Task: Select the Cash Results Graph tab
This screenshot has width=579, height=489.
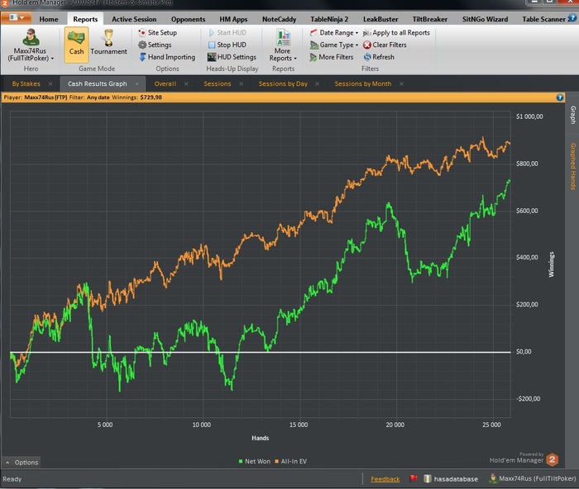Action: [x=97, y=83]
